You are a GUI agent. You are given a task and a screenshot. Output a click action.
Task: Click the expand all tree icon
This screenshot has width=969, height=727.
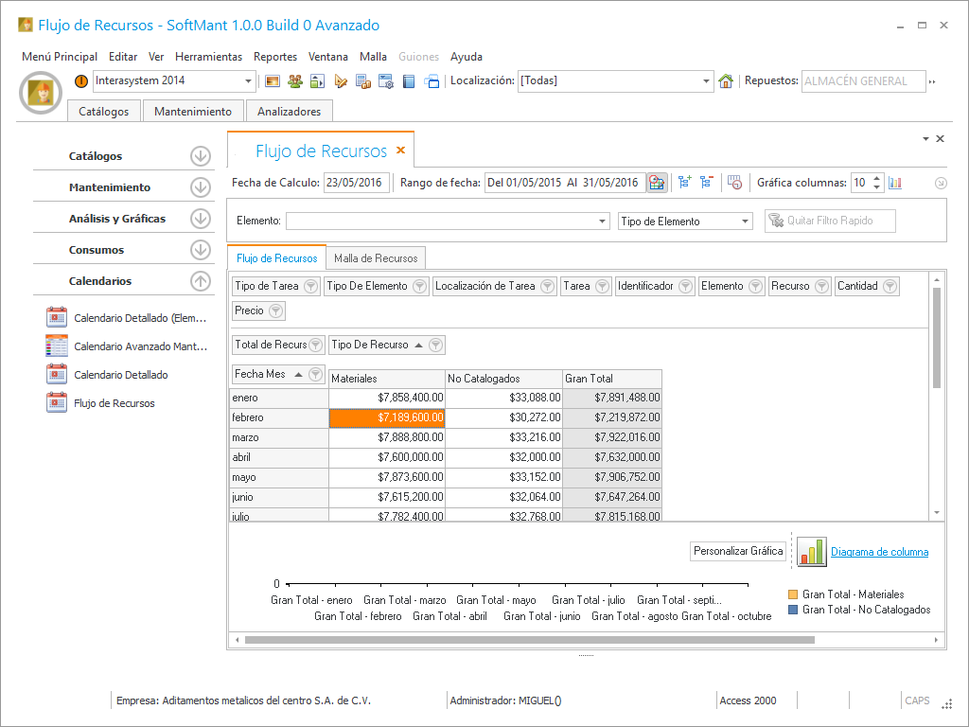point(685,183)
